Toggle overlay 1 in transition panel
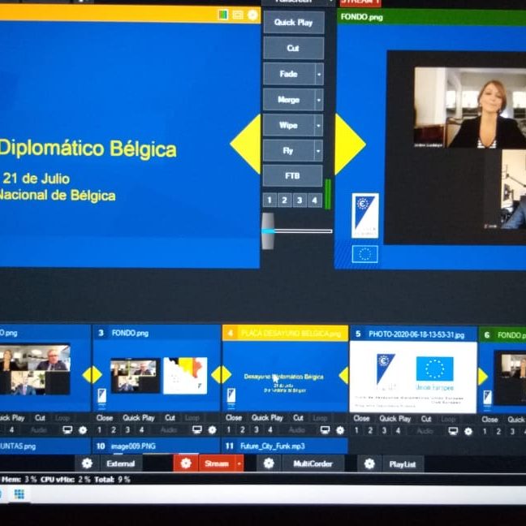 pyautogui.click(x=270, y=200)
